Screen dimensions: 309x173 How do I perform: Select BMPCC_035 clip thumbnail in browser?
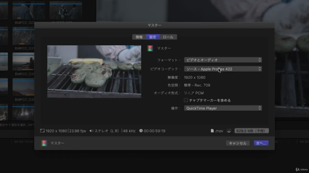pyautogui.click(x=24, y=62)
